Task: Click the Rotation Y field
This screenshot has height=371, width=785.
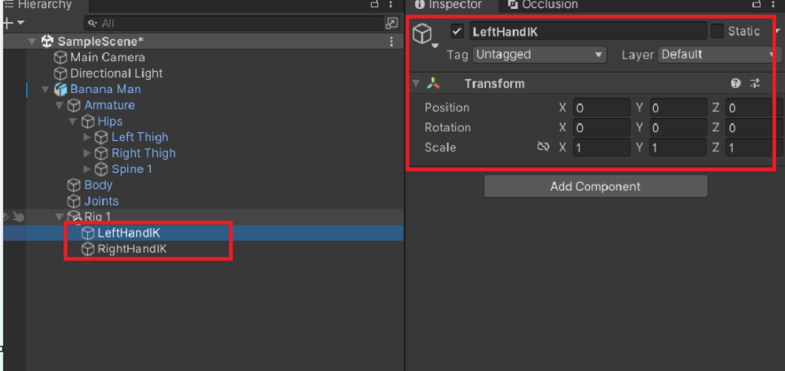Action: 678,128
